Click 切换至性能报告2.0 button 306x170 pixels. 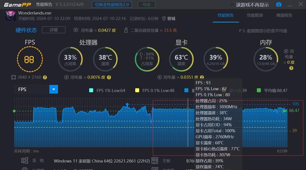(x=112, y=5)
